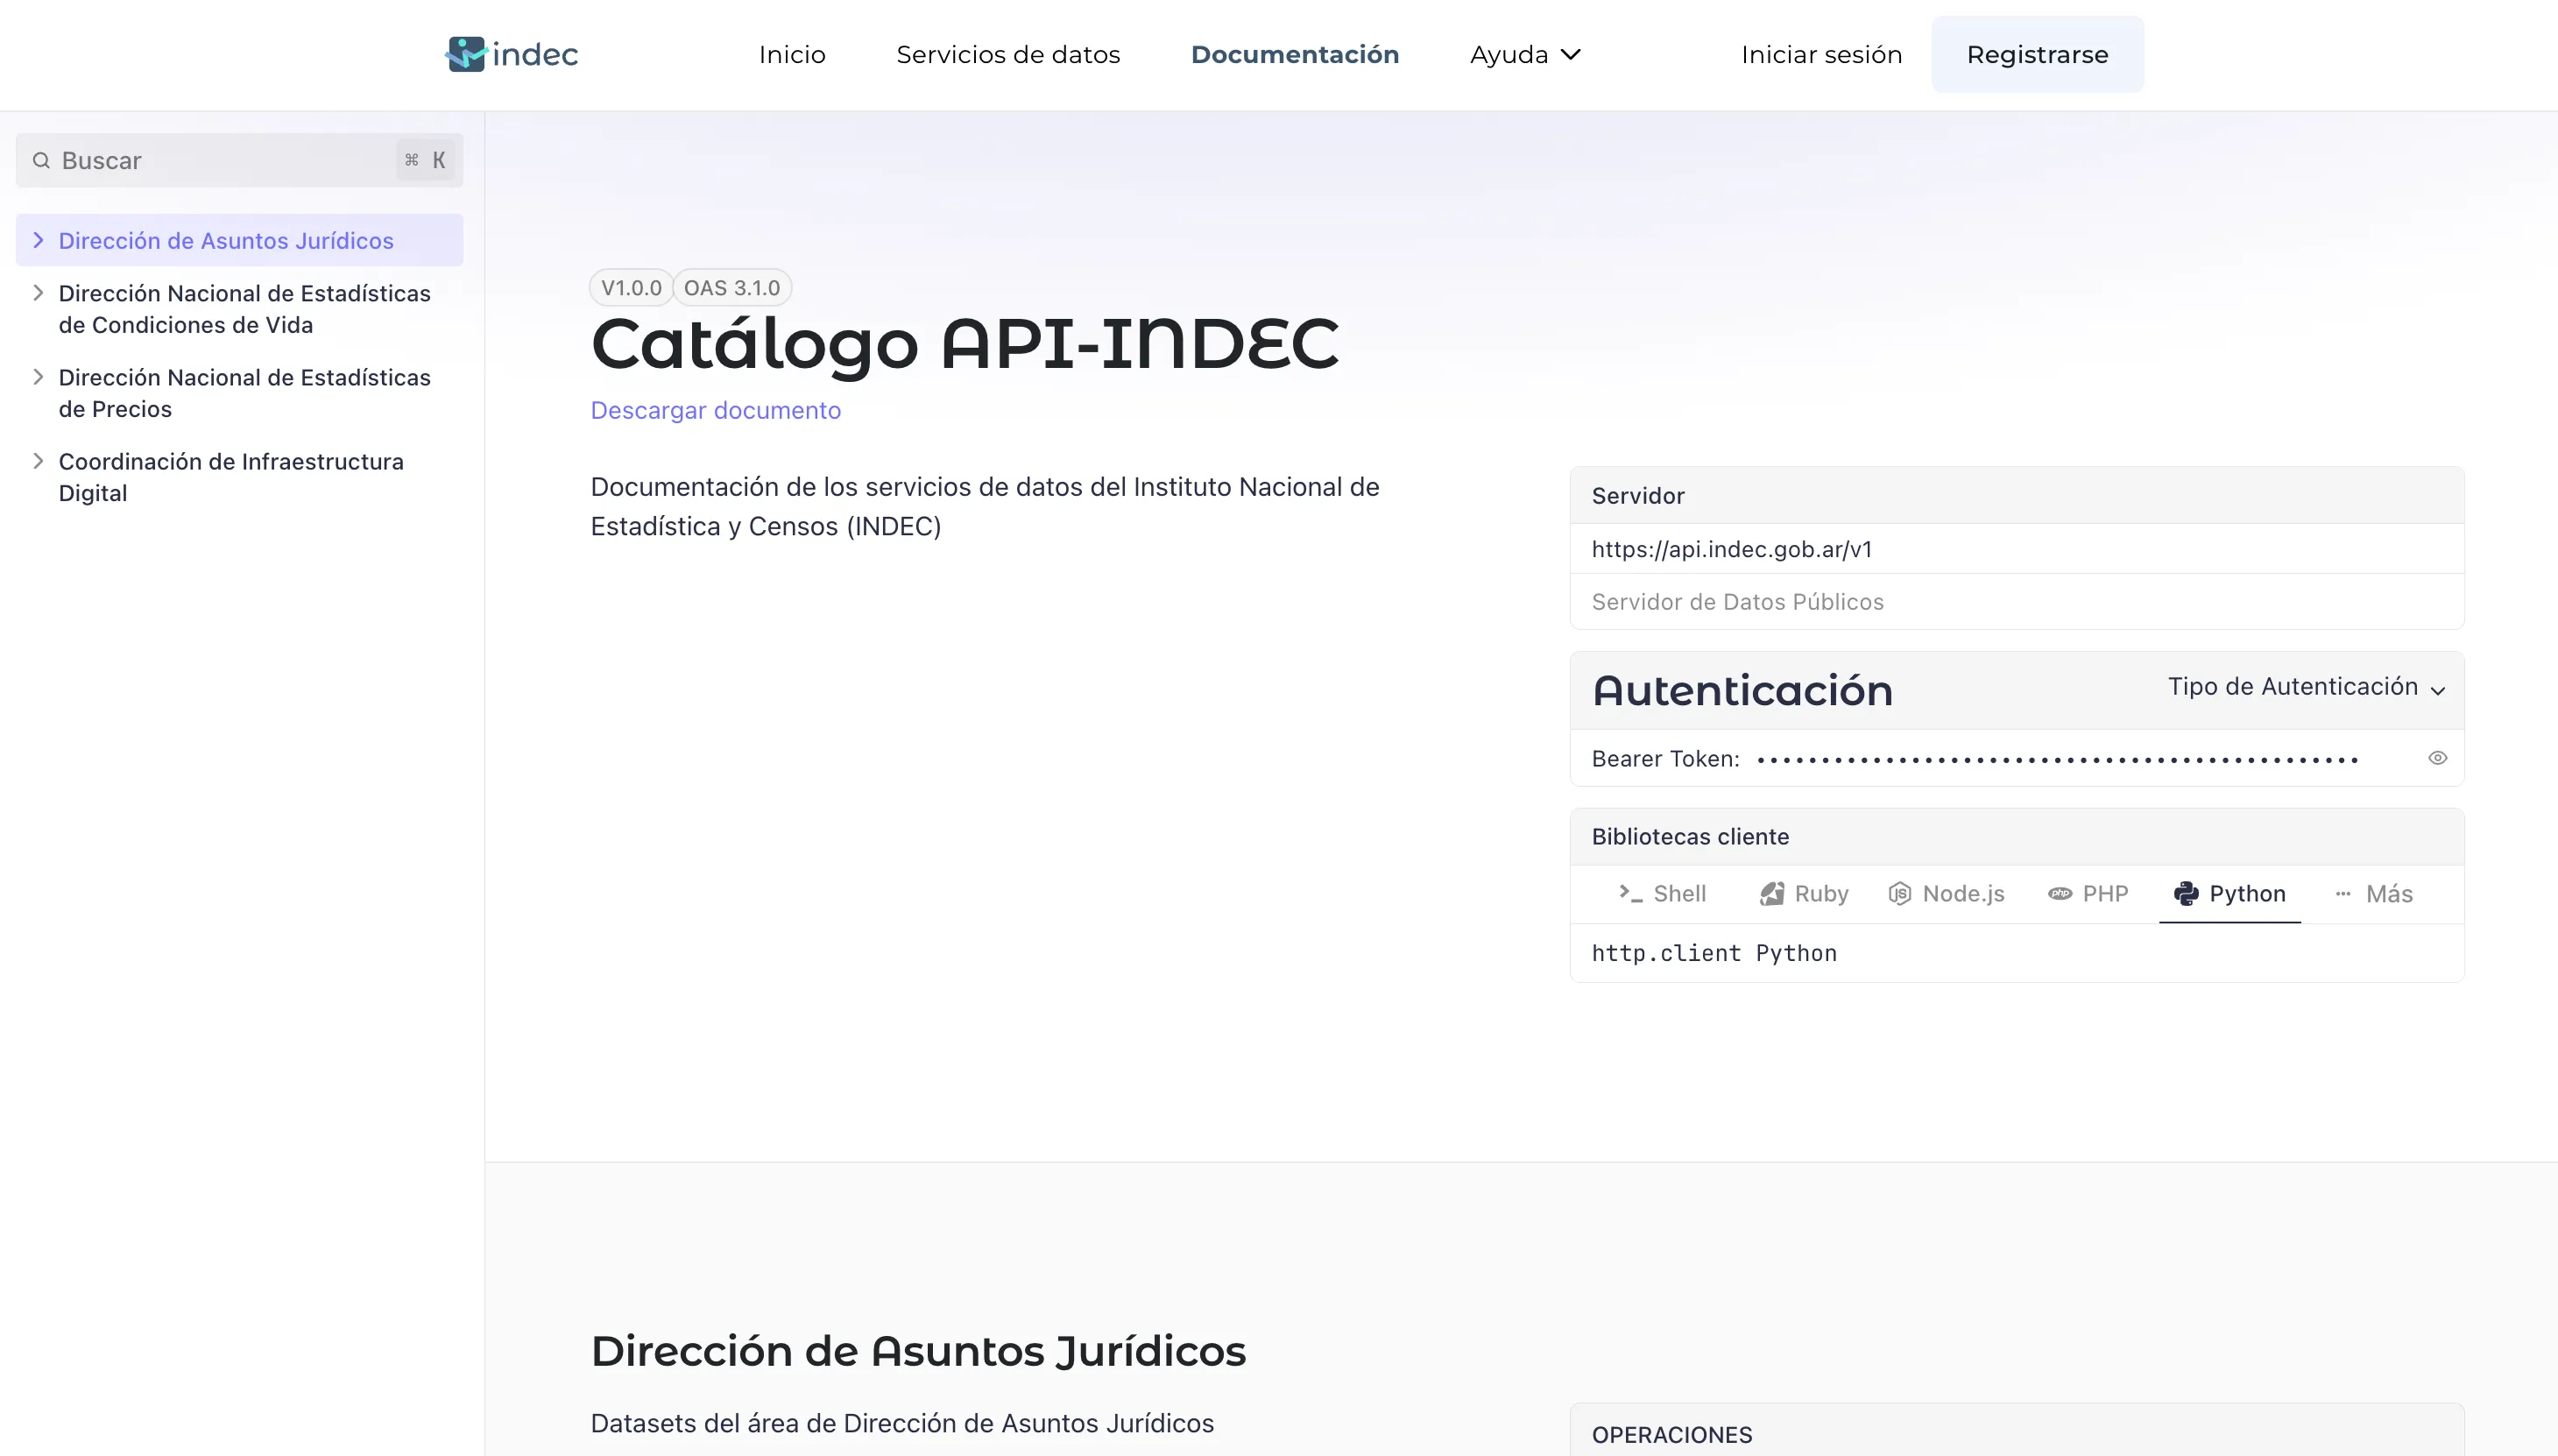
Task: Expand Estadísticas de Condiciones de Vida chevron
Action: (38, 292)
